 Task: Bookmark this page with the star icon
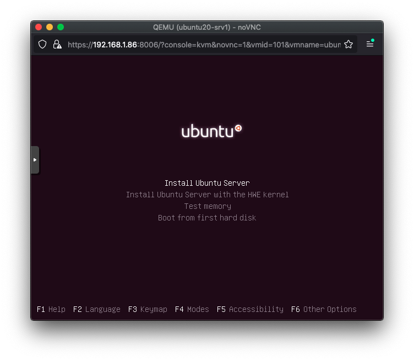pyautogui.click(x=348, y=45)
